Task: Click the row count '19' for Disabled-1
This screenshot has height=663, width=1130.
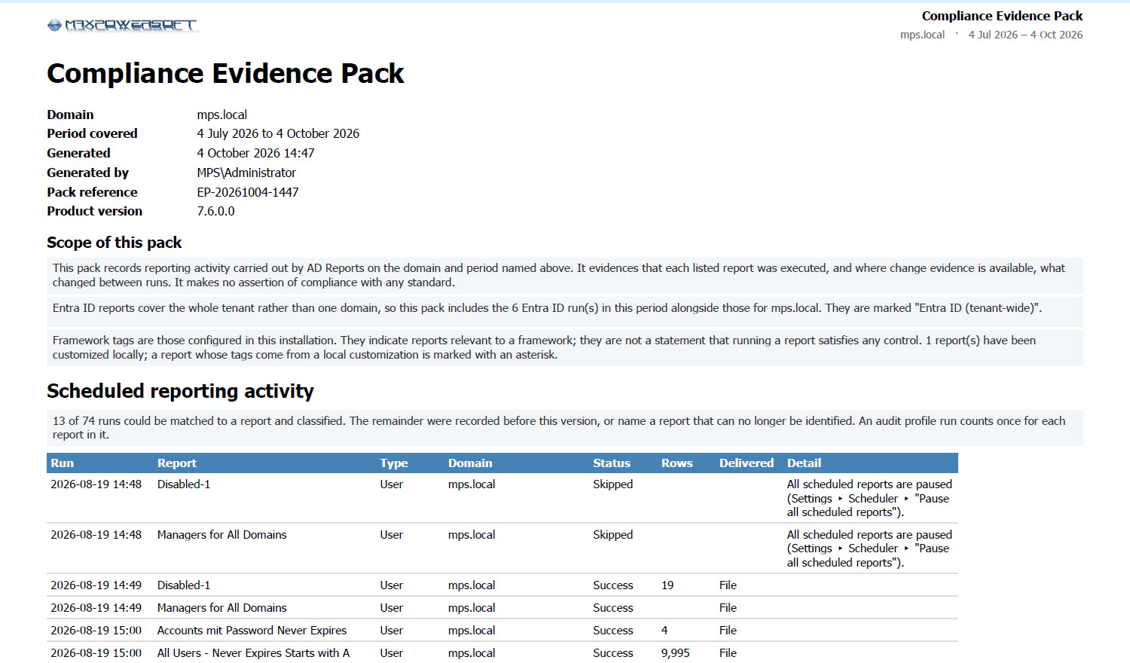Action: 667,585
